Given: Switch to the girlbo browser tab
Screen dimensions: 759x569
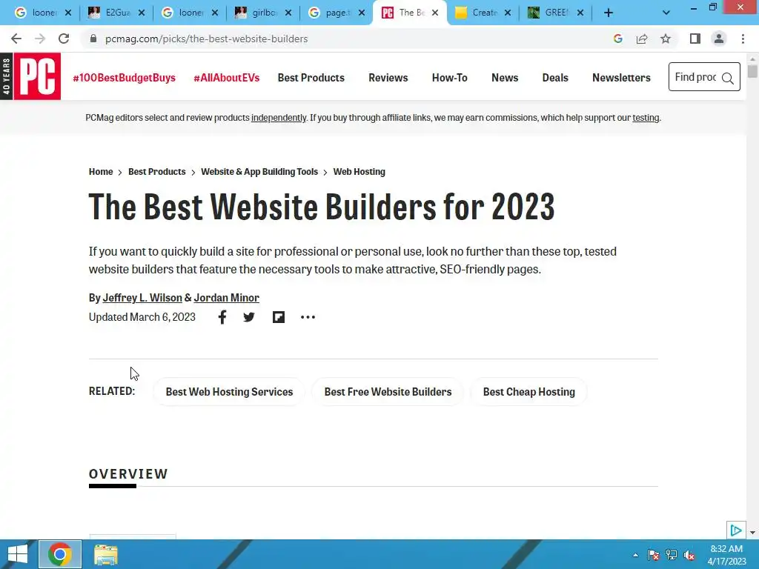Looking at the screenshot, I should pos(263,13).
